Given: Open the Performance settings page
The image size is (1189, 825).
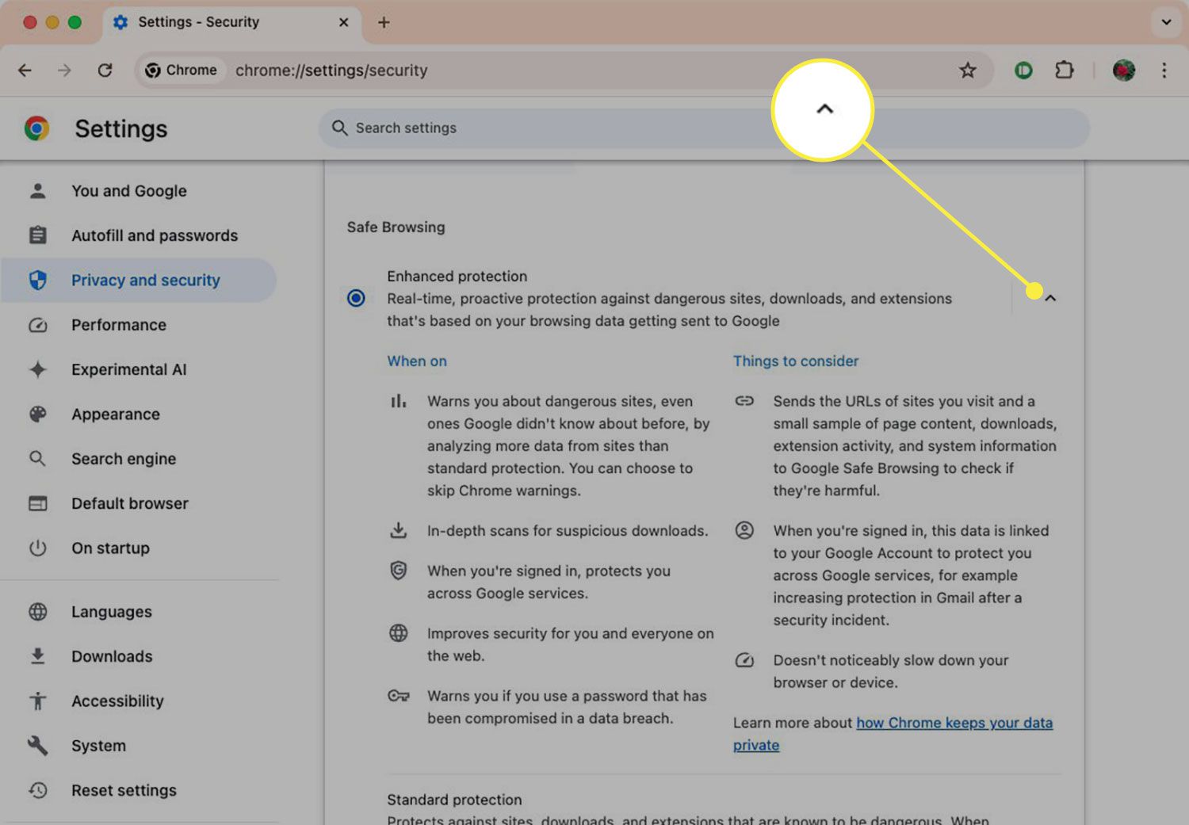Looking at the screenshot, I should click(x=118, y=325).
